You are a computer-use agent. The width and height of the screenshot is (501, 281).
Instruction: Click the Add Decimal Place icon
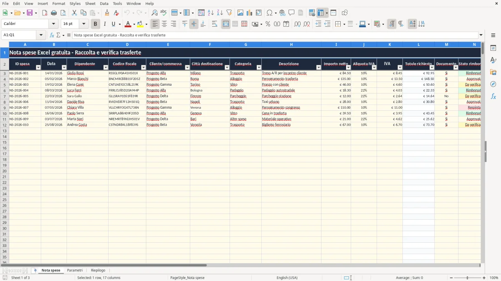point(297,24)
